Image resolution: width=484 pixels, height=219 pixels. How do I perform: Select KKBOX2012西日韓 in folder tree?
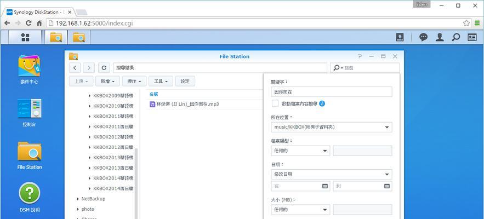113,147
